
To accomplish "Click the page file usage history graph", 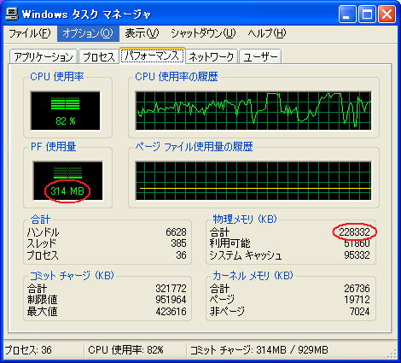I will point(253,181).
